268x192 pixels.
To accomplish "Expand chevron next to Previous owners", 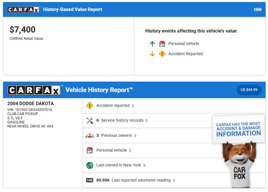I will (x=135, y=135).
